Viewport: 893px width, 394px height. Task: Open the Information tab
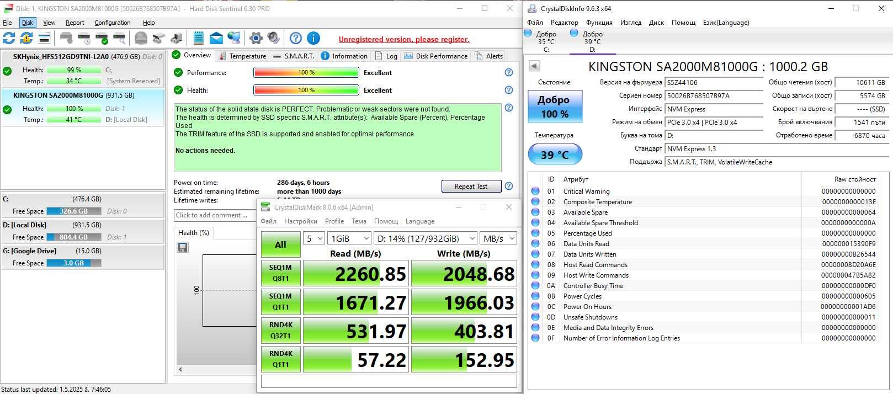(x=344, y=56)
